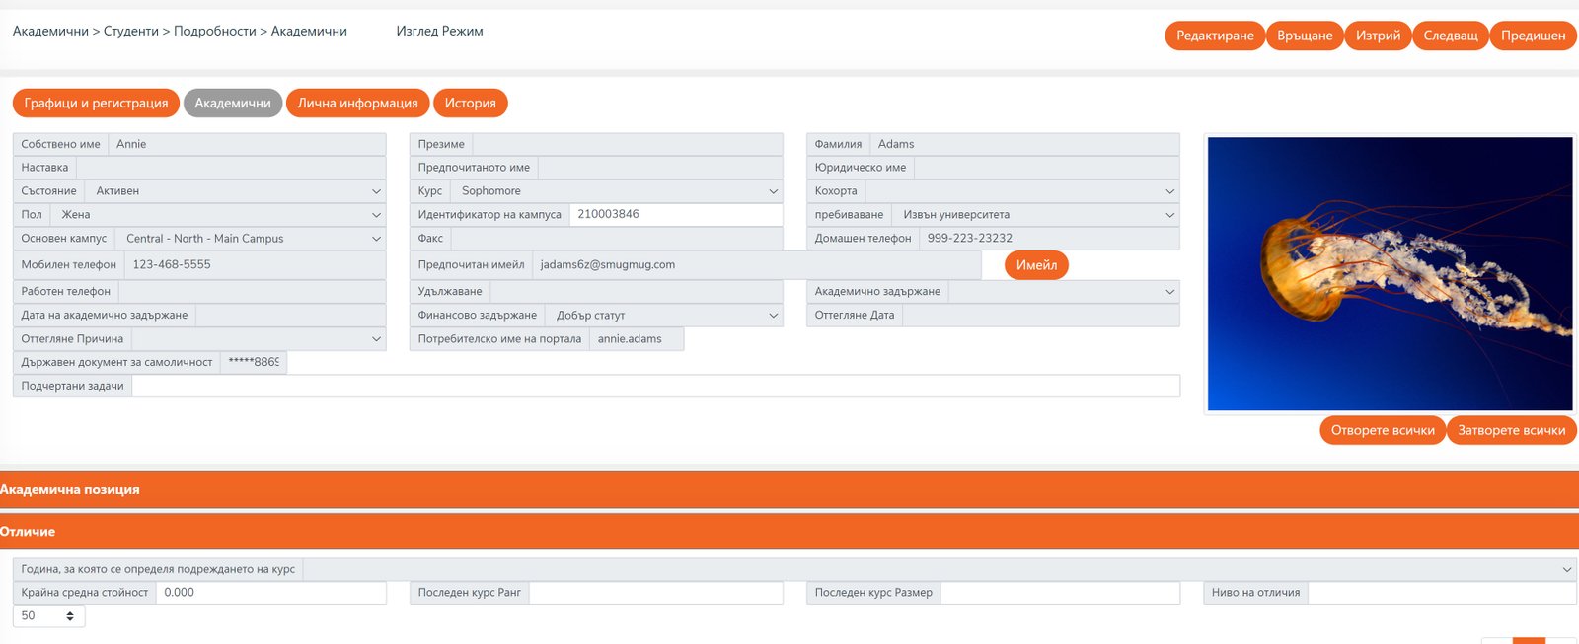
Task: Expand the Състояние dropdown
Action: (235, 191)
